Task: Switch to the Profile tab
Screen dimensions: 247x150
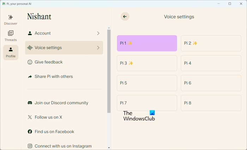Action: [11, 52]
